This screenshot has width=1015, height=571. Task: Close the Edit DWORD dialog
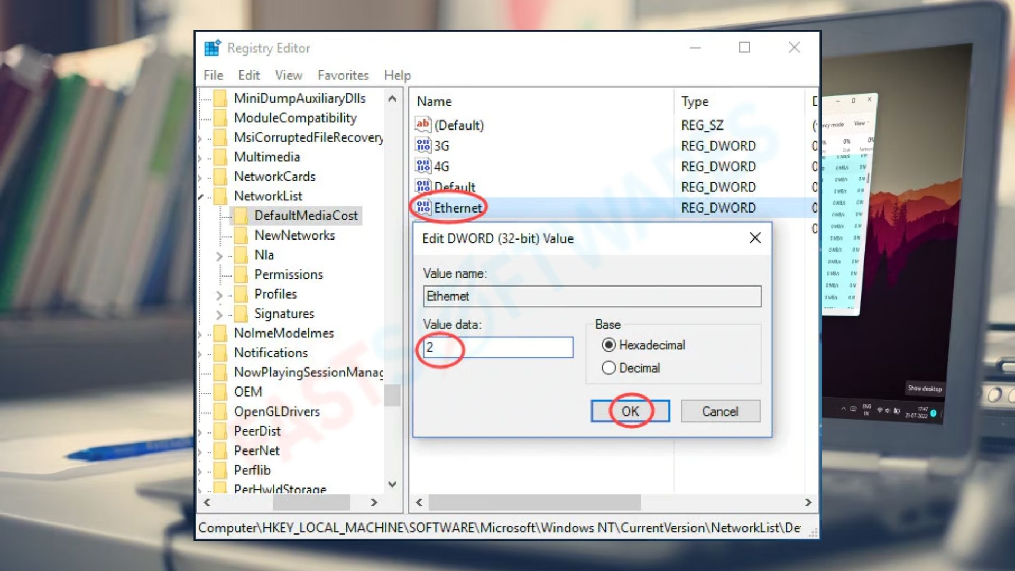755,238
